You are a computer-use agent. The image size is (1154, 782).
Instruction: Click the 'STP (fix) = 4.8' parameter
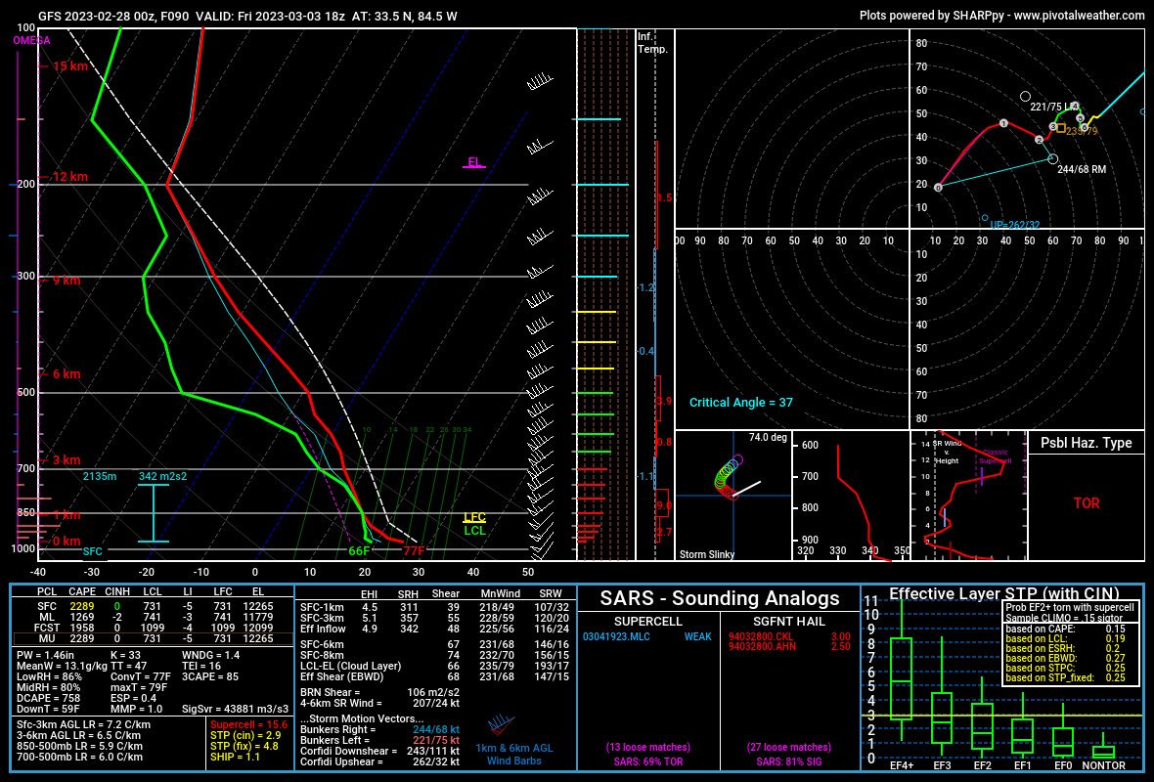click(244, 746)
